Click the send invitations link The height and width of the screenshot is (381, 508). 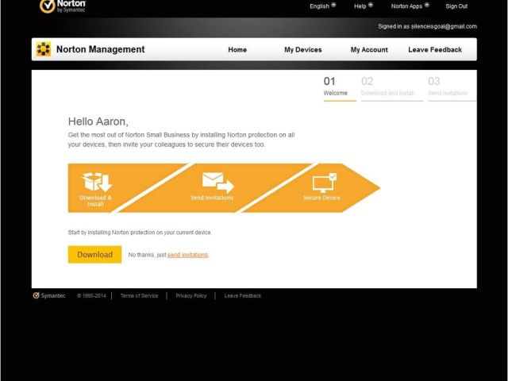click(187, 255)
